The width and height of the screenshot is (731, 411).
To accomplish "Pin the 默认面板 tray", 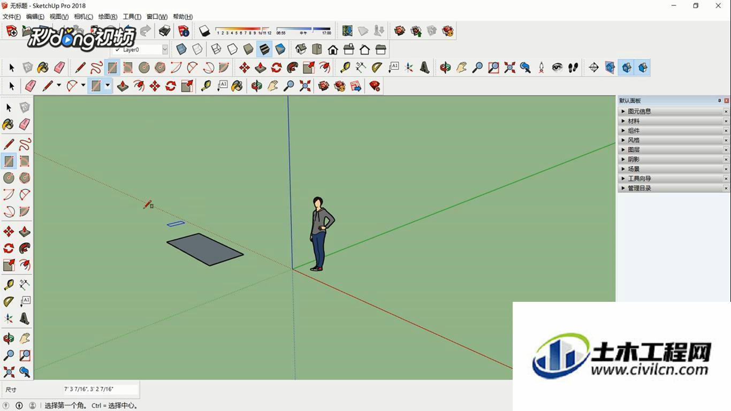I will pos(719,101).
